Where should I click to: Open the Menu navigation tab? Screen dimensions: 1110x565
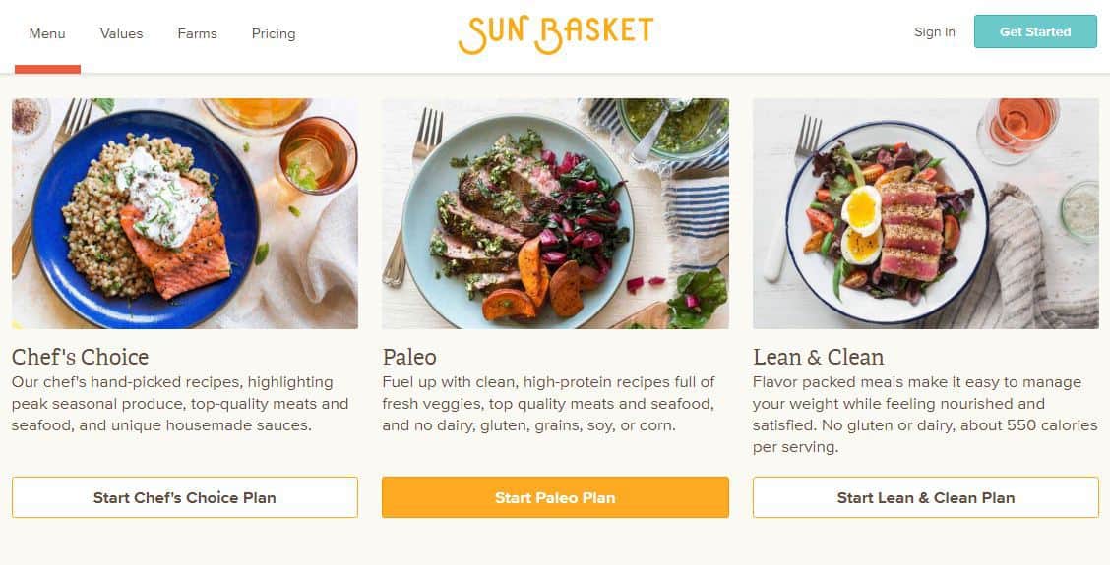pyautogui.click(x=47, y=33)
